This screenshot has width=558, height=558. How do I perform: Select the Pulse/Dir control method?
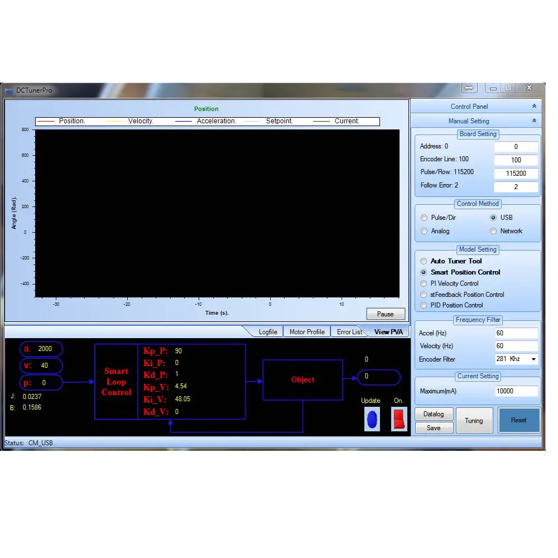[425, 218]
